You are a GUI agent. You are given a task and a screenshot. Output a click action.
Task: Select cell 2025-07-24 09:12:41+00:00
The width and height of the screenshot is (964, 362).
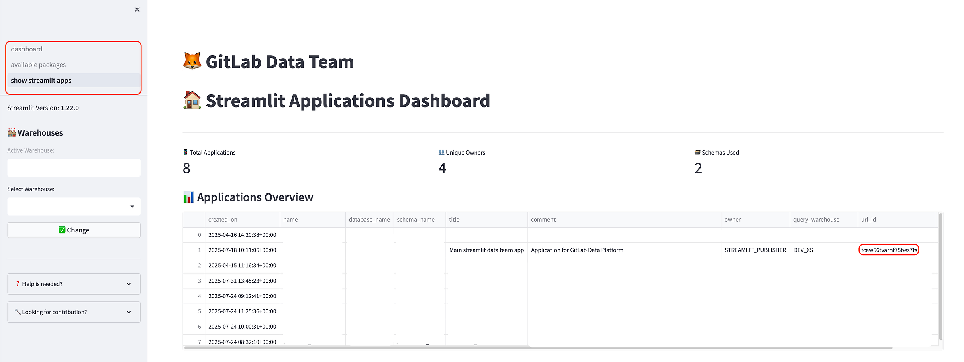coord(242,296)
